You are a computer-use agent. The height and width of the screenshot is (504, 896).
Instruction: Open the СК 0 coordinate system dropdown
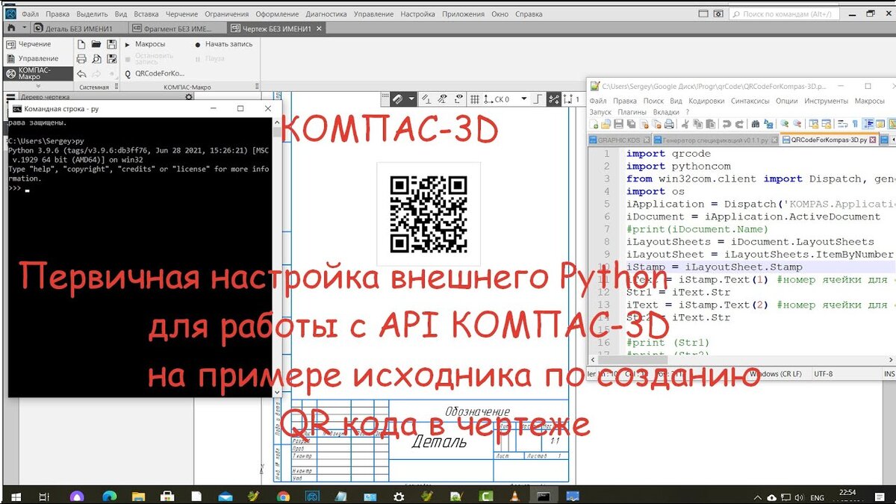(523, 99)
